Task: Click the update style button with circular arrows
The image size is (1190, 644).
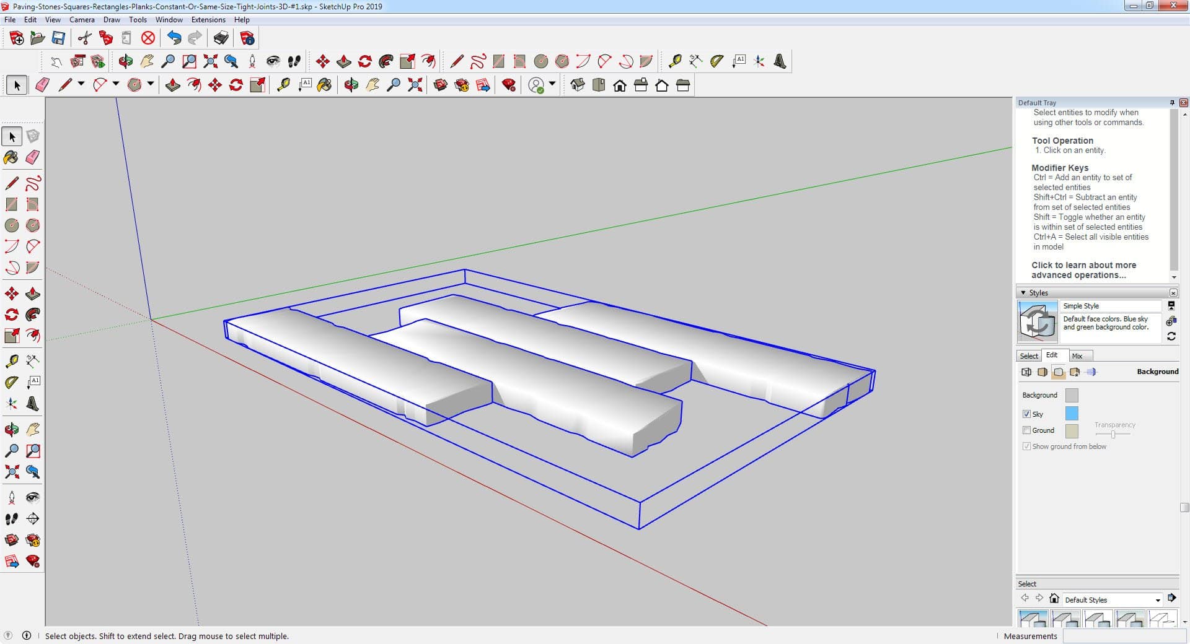Action: click(x=1171, y=336)
